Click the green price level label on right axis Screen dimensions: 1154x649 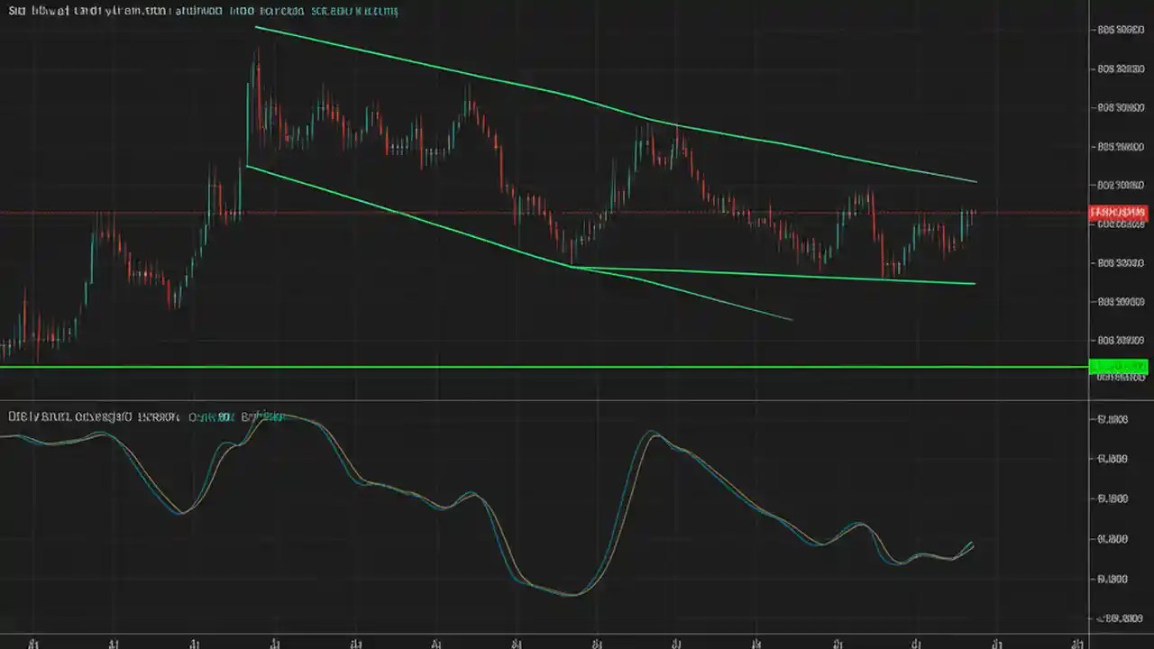(x=1118, y=367)
